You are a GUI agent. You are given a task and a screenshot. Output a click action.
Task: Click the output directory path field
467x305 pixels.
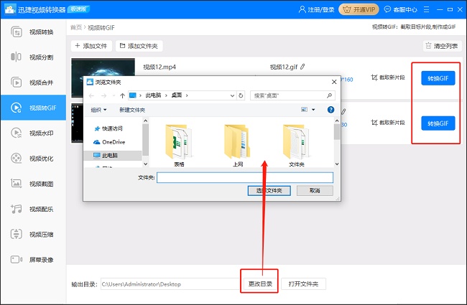[170, 284]
